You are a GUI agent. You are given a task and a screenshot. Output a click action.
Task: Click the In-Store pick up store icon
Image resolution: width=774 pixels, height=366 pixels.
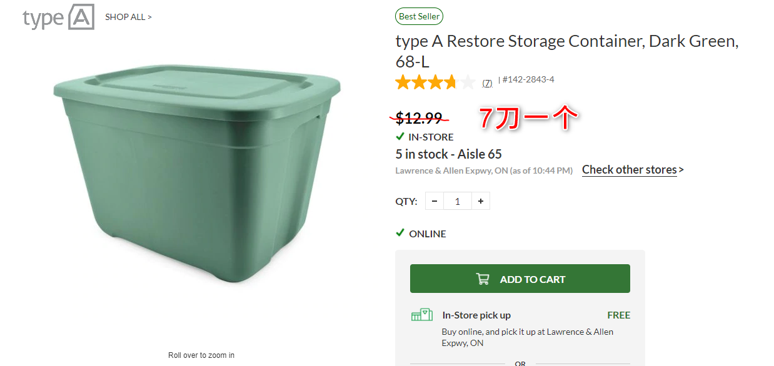pyautogui.click(x=422, y=315)
